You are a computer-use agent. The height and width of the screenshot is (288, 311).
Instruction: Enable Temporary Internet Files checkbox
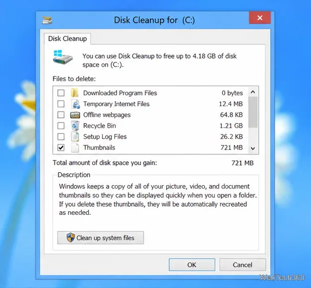61,104
